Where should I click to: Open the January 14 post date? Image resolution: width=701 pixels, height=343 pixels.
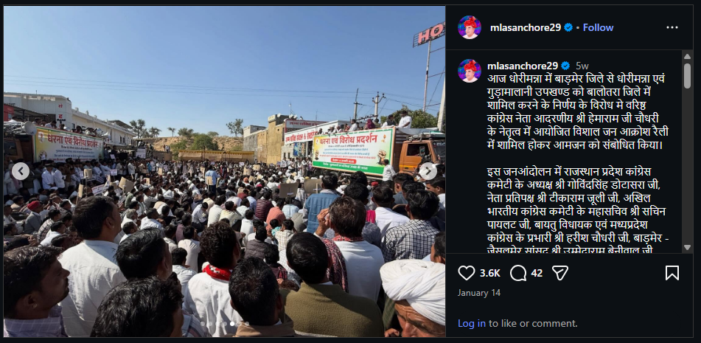(479, 293)
